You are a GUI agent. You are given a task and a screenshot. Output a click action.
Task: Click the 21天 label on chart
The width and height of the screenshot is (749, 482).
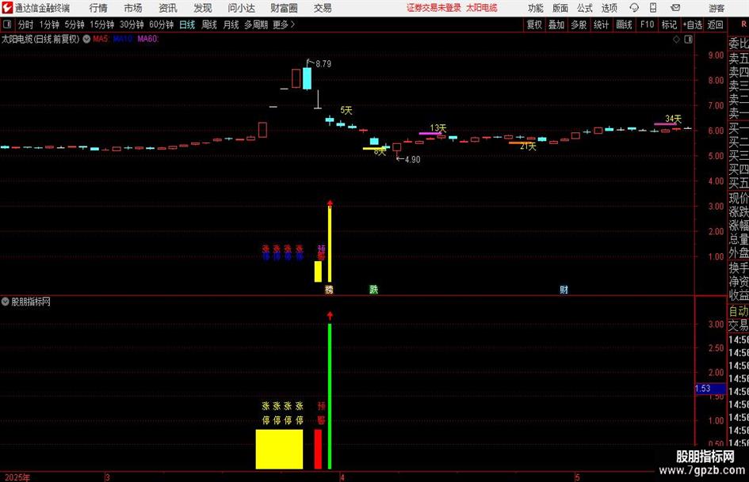click(x=528, y=146)
